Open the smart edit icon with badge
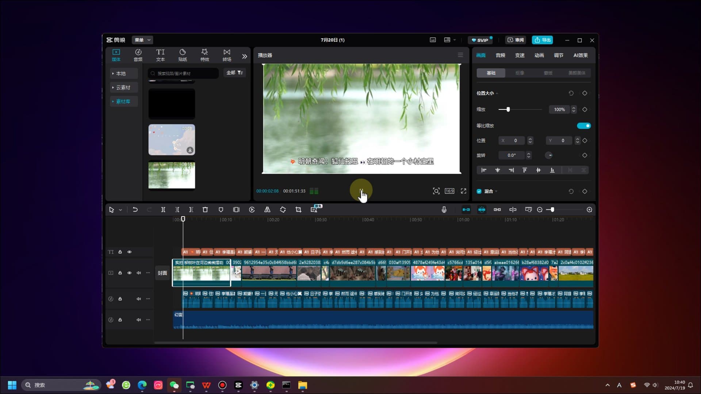 tap(314, 209)
